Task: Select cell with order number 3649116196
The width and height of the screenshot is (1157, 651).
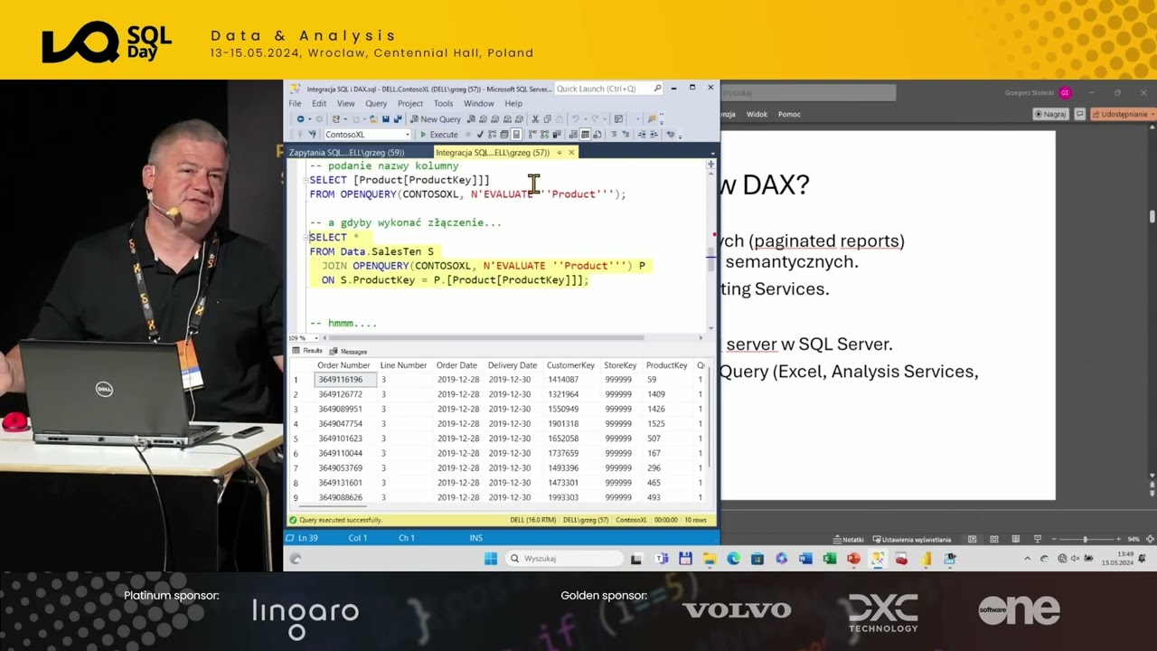Action: (344, 380)
